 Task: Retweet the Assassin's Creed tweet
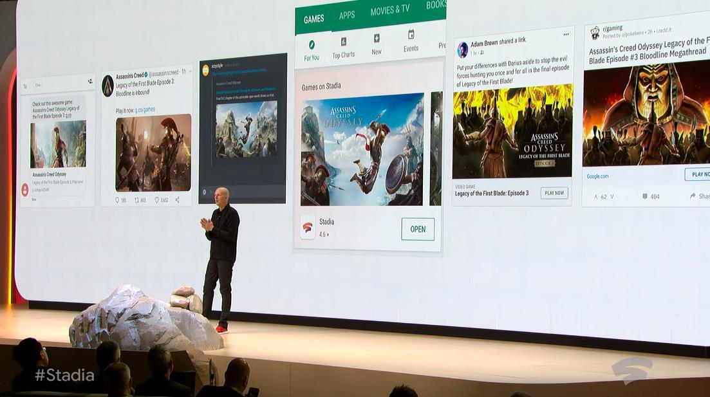pos(136,200)
